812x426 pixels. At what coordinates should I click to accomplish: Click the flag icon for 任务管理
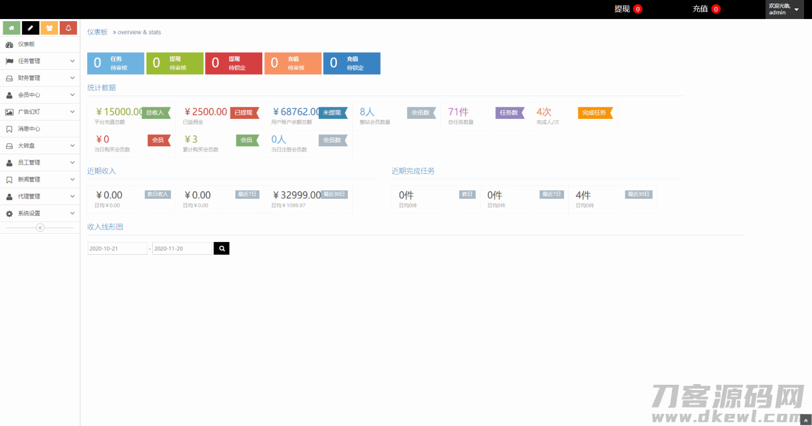tap(9, 61)
